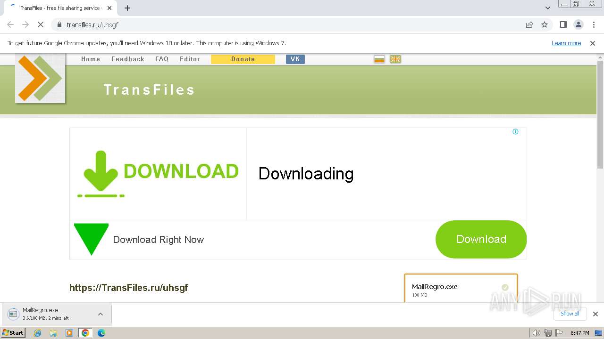Close the downloads shelf
This screenshot has width=604, height=339.
596,314
